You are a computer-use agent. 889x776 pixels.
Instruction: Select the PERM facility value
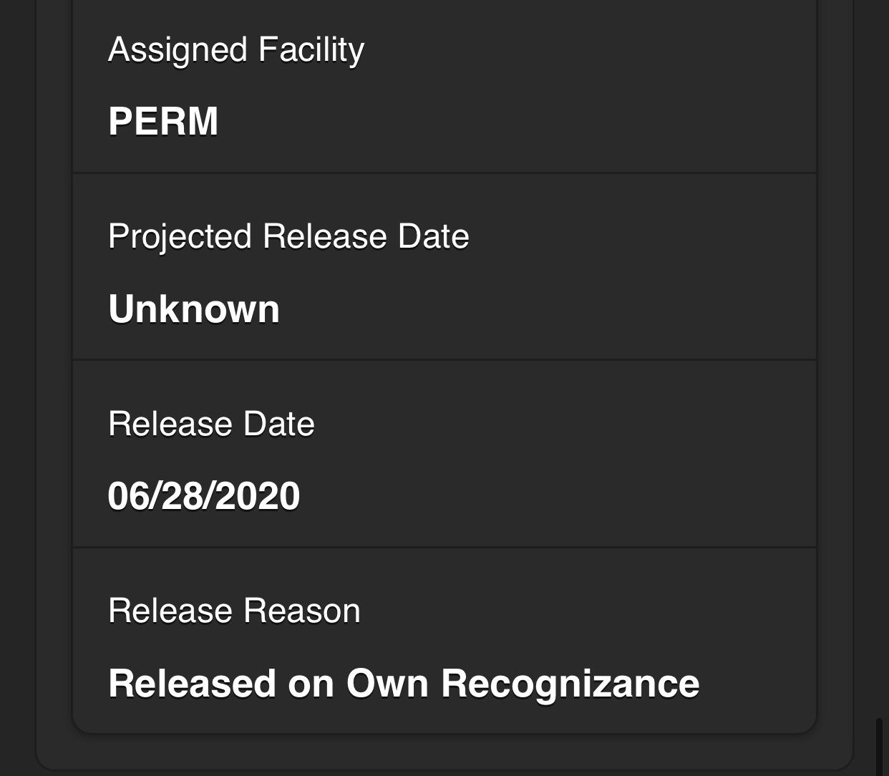(163, 121)
